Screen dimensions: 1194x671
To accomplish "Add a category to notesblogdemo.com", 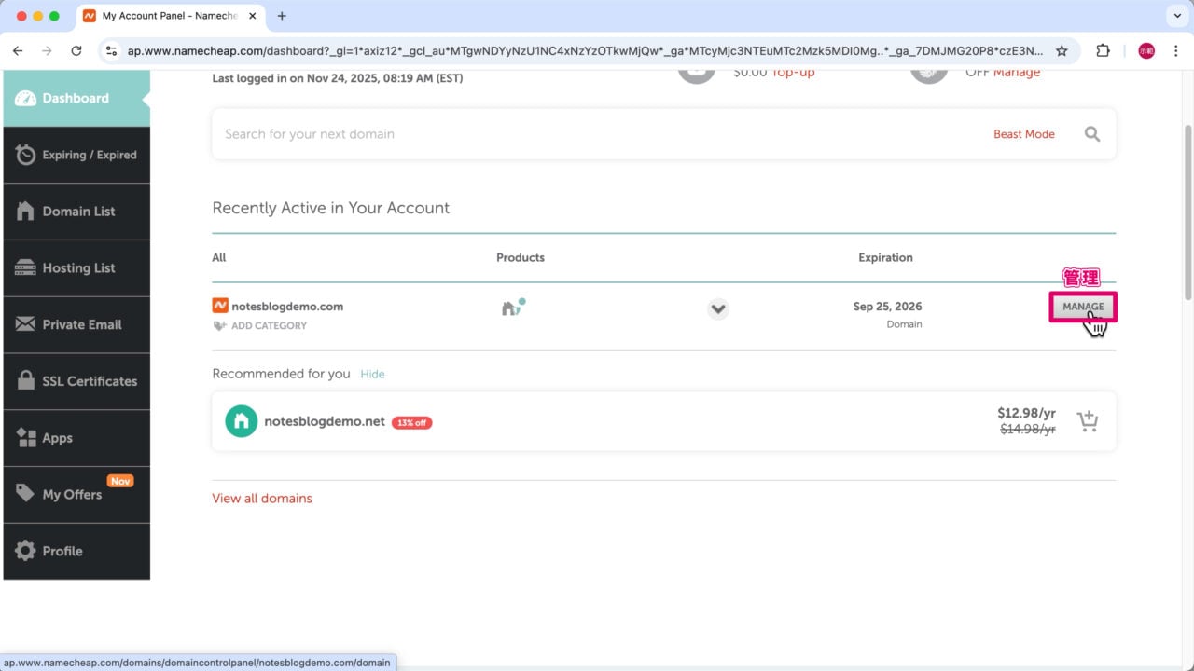I will pos(269,325).
